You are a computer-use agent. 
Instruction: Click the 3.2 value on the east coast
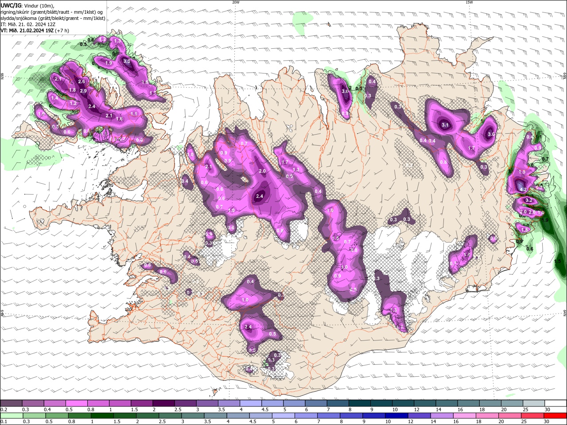(x=528, y=200)
